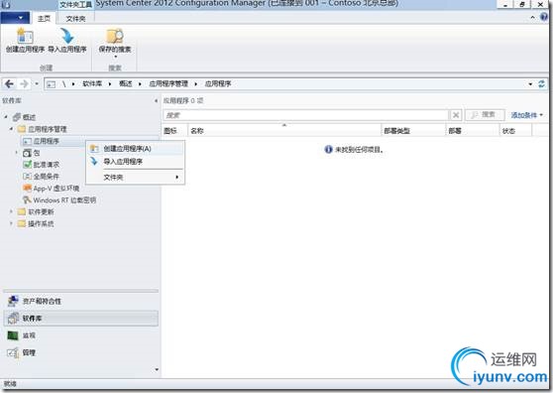Click the 搜索 button
Viewport: 553px width, 393px height.
(485, 115)
